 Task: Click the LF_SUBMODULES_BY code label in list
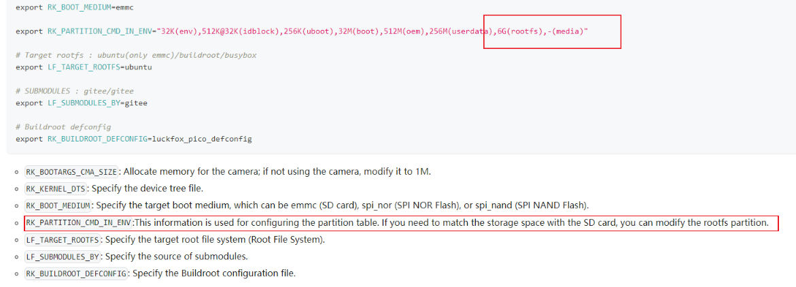pyautogui.click(x=63, y=256)
